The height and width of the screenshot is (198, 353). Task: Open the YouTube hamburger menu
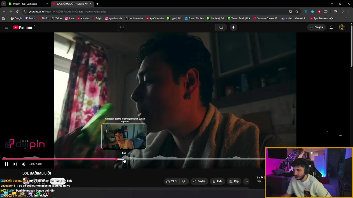pos(7,27)
